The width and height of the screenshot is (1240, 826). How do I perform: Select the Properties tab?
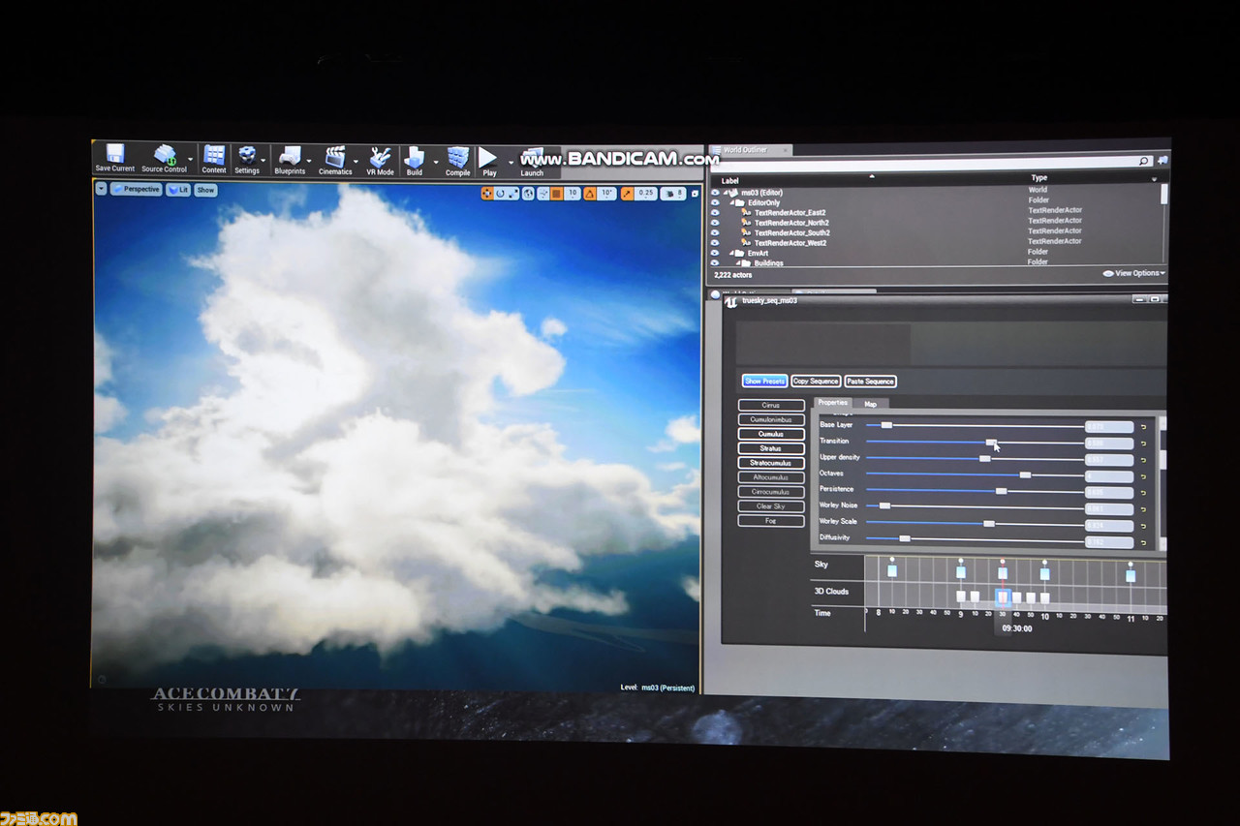coord(832,403)
